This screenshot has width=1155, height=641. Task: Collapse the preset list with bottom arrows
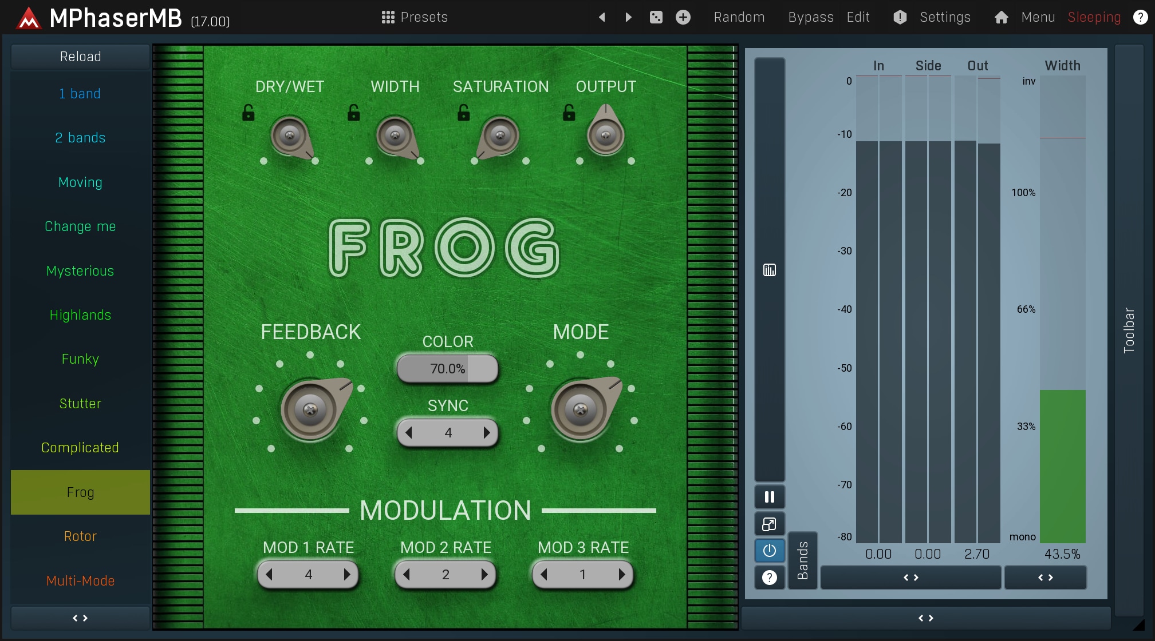click(x=80, y=618)
